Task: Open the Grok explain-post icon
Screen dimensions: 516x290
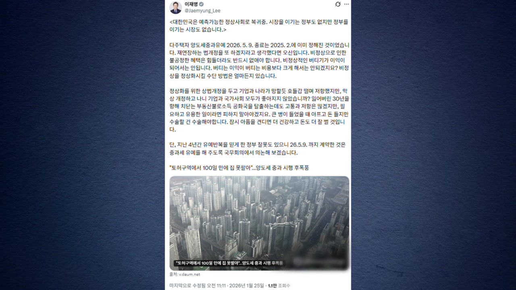Action: [338, 4]
